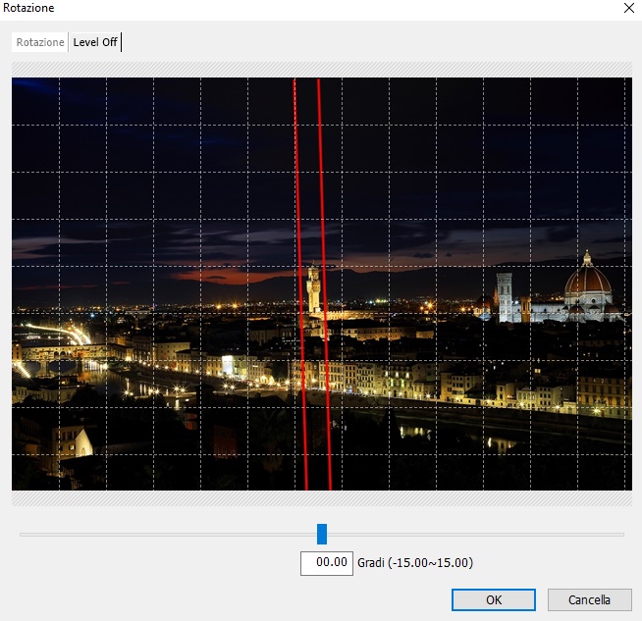Click the slider track left of the handle
642x621 pixels.
[167, 535]
